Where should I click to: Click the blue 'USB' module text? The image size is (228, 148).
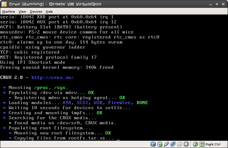(x=98, y=103)
